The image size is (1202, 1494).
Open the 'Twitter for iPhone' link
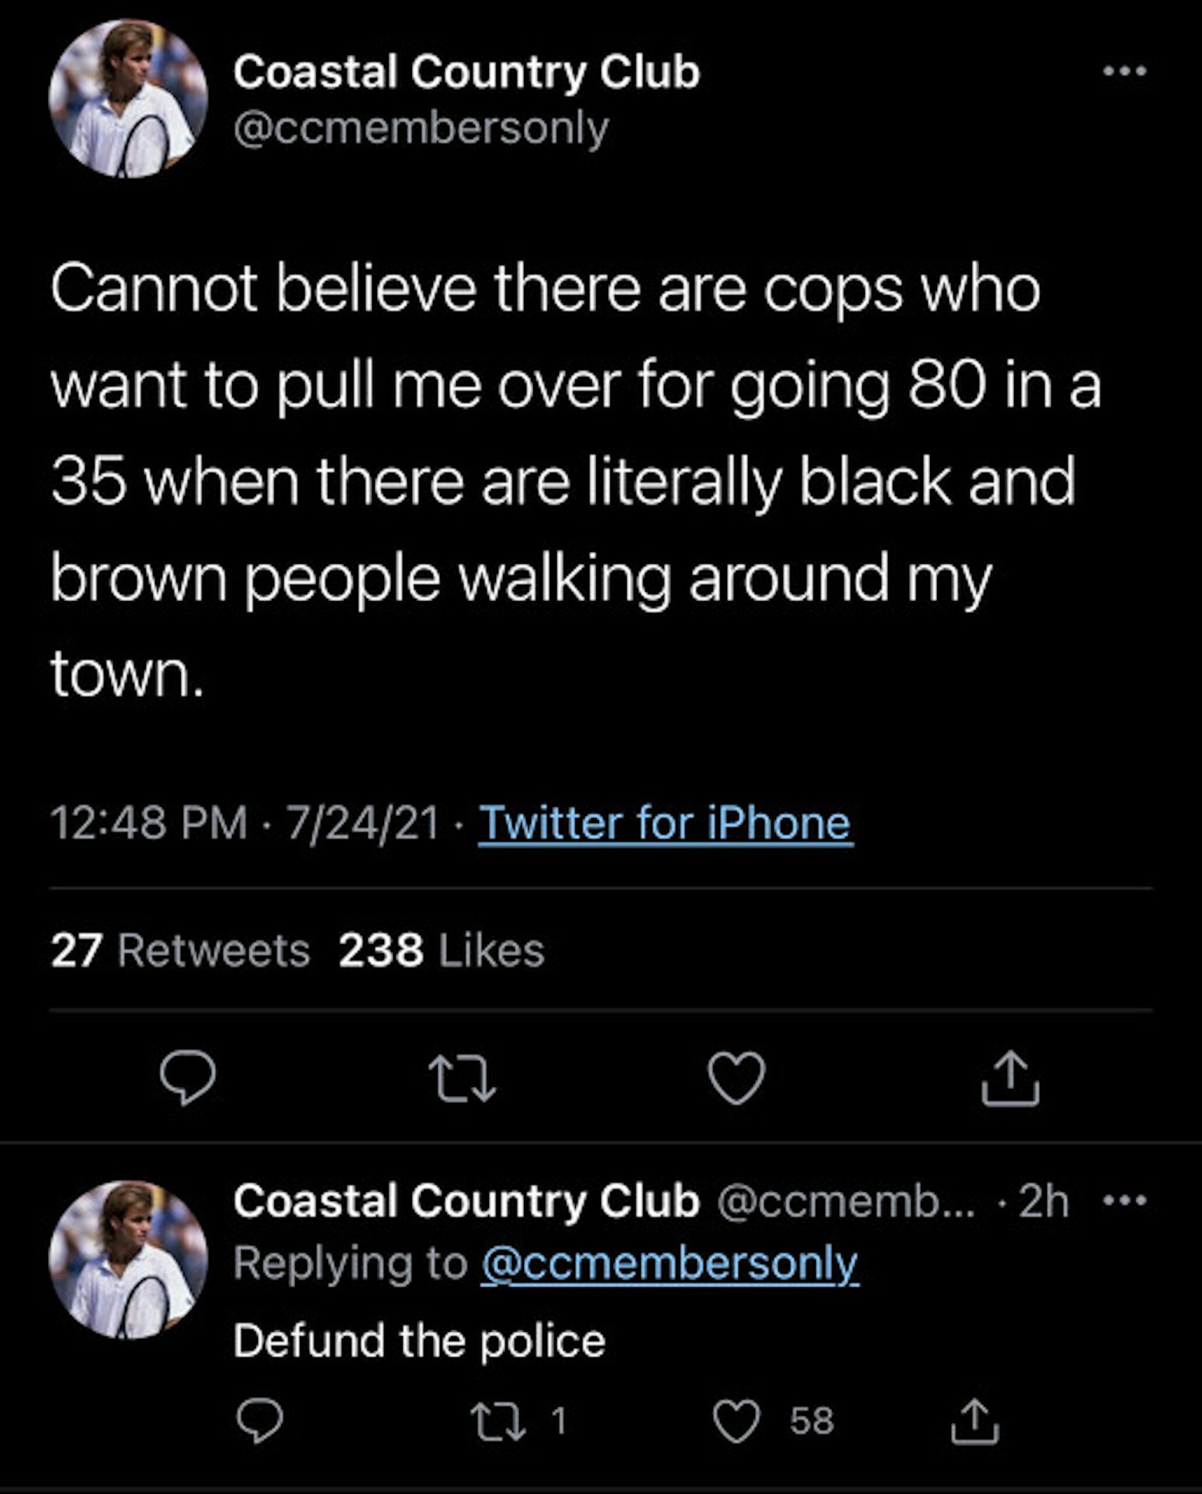(665, 823)
